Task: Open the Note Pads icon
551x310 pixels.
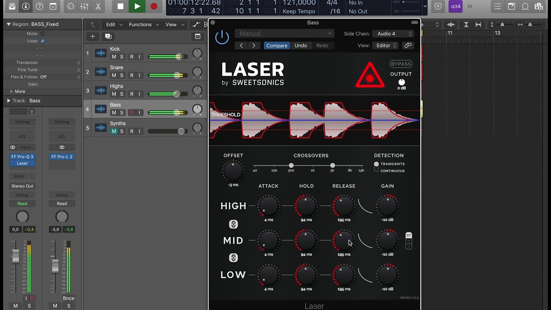Action: pyautogui.click(x=511, y=6)
